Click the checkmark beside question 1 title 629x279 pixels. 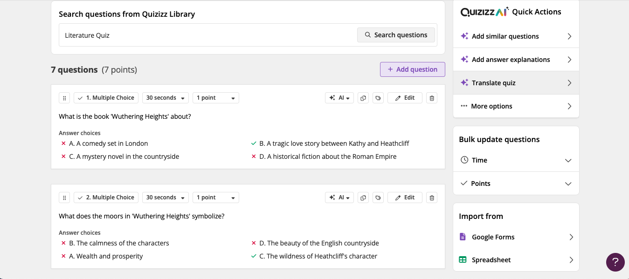79,97
